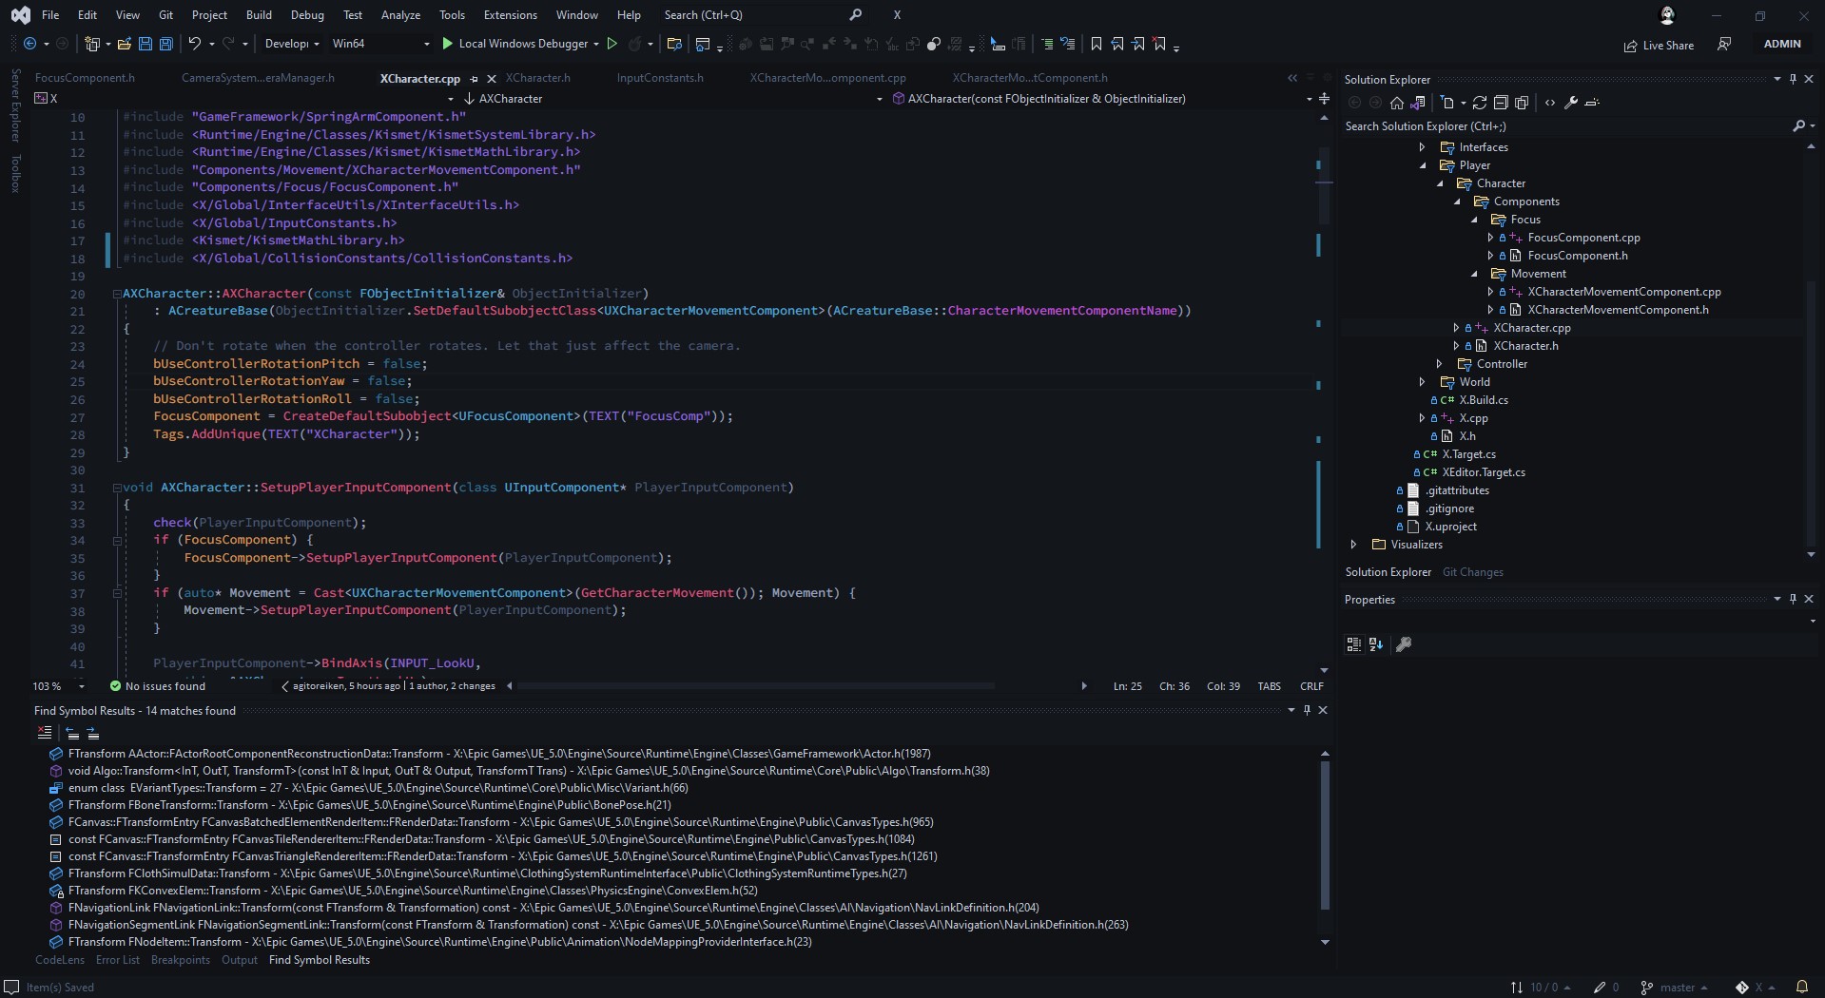Toggle auto-hide pin for Solution Explorer panel

(x=1793, y=80)
